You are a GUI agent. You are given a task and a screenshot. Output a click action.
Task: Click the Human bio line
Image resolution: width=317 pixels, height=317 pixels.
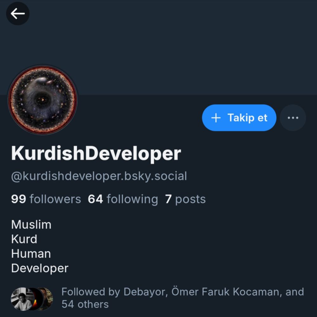[x=31, y=254]
